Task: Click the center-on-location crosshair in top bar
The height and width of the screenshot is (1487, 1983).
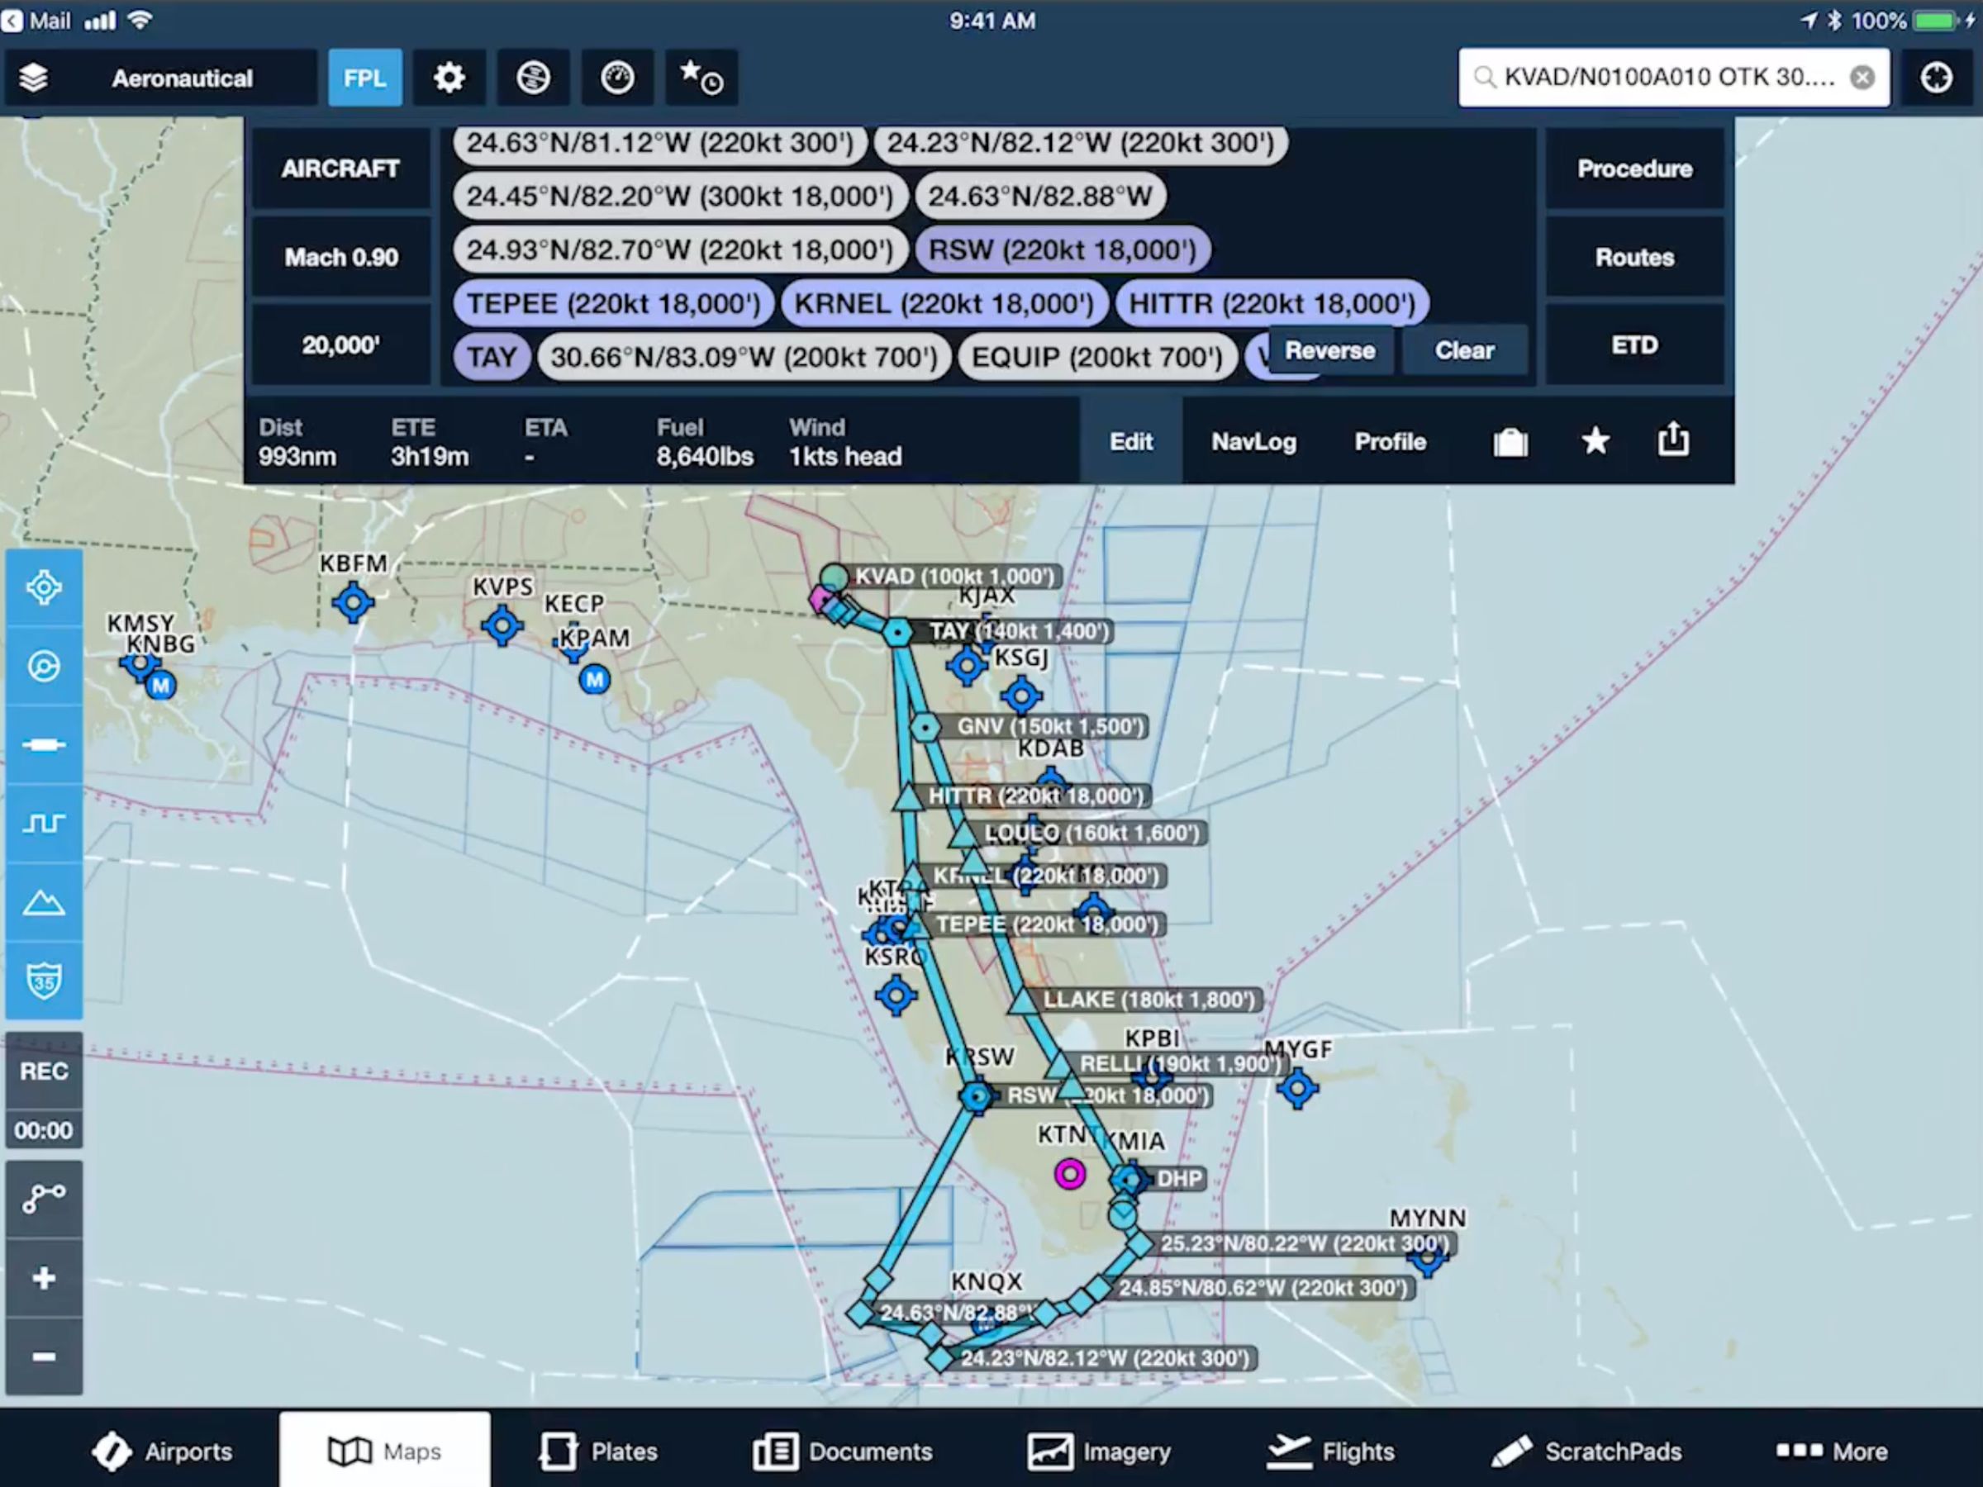Action: click(x=1937, y=78)
